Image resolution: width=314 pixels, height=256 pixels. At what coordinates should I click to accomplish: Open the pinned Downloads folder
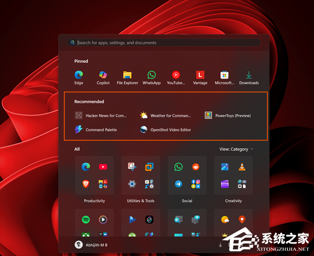(249, 77)
